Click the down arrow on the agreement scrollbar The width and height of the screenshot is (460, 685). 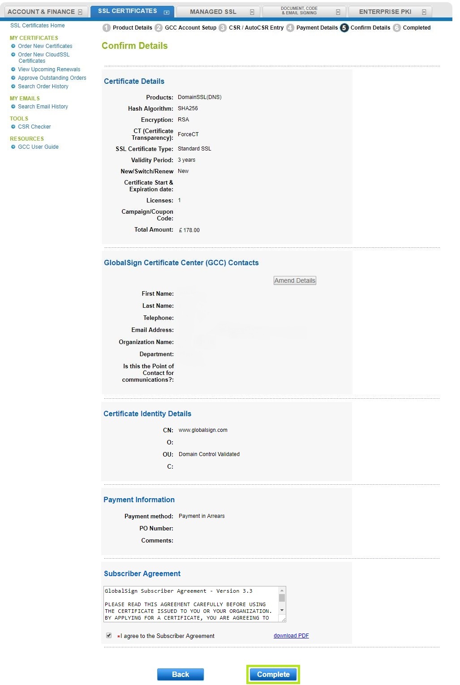[282, 611]
